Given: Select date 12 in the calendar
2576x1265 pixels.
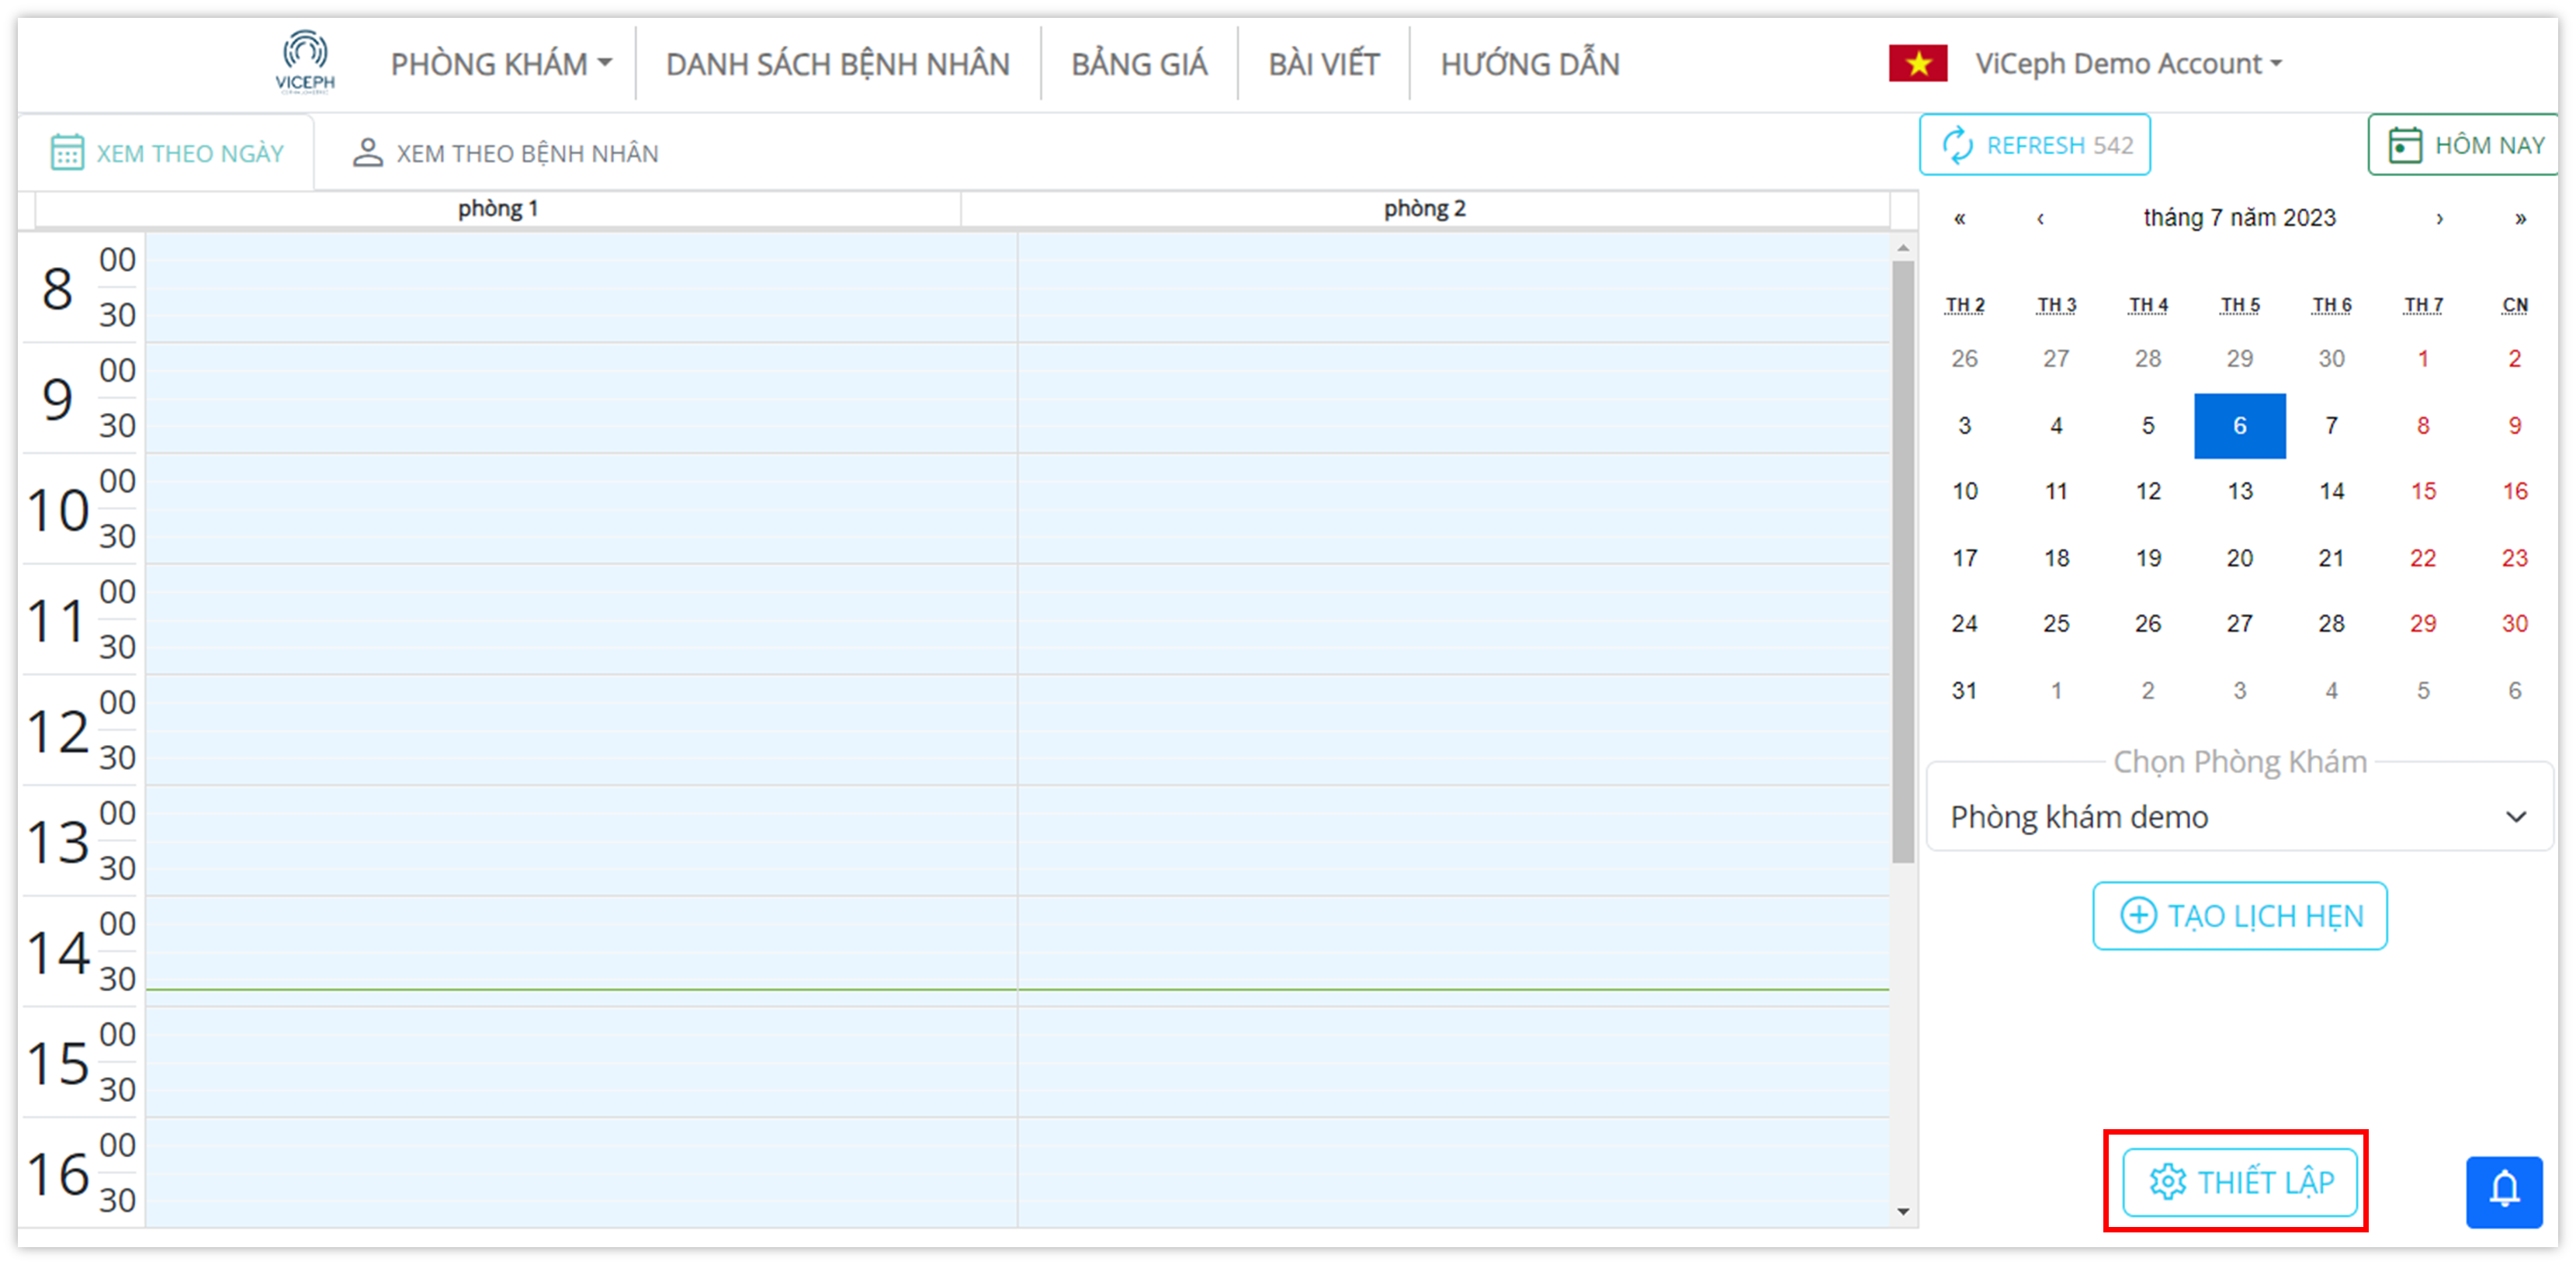Looking at the screenshot, I should [x=2147, y=491].
